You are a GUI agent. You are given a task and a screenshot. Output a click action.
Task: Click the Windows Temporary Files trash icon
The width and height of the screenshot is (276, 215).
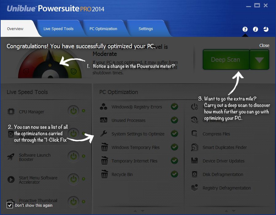tap(105, 147)
